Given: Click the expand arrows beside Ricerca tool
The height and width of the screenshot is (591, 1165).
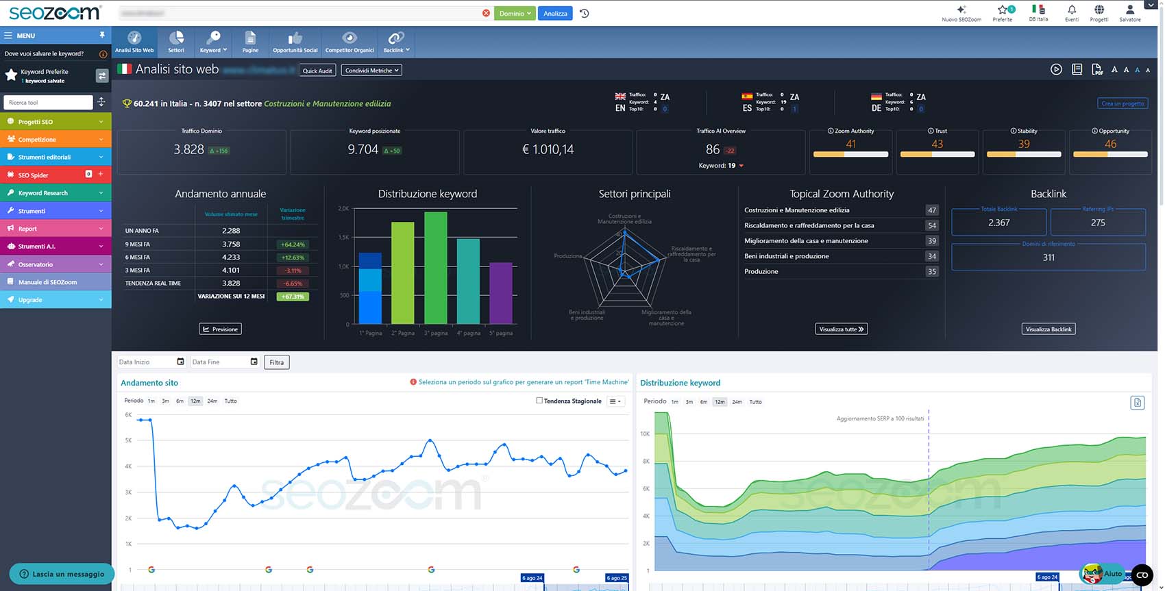Looking at the screenshot, I should [101, 102].
